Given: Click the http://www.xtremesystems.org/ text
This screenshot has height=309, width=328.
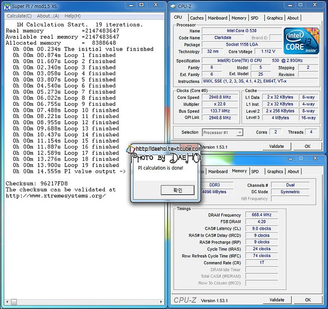Looking at the screenshot, I should coord(56,196).
